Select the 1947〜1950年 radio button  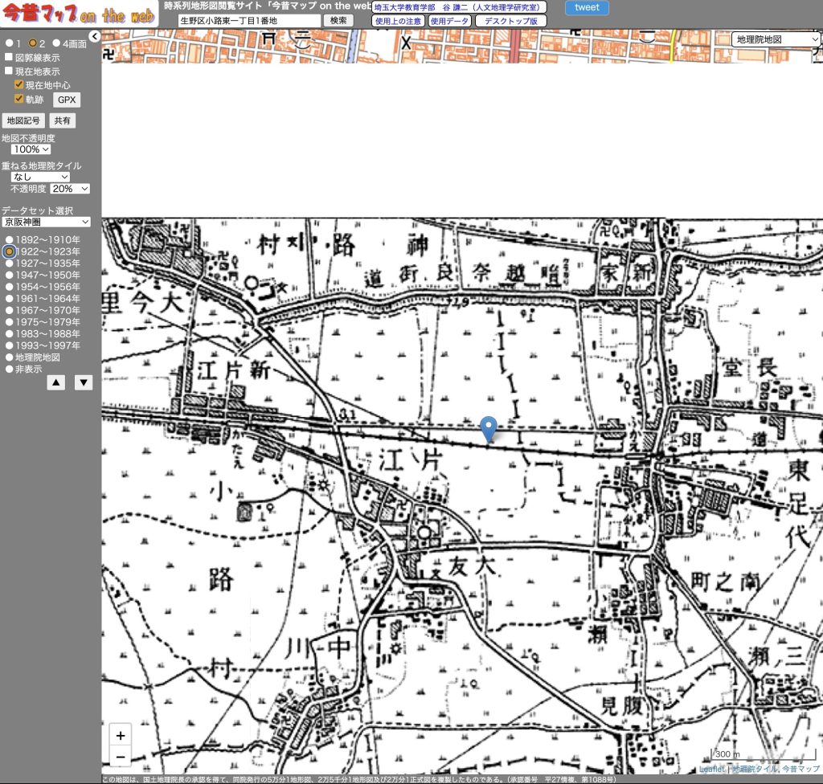10,275
